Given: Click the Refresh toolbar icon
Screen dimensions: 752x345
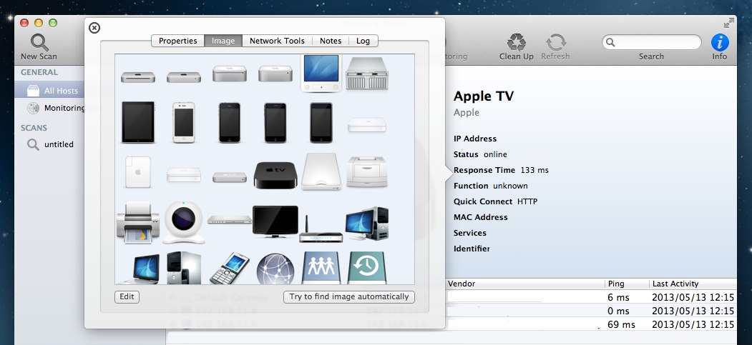Looking at the screenshot, I should tap(555, 42).
